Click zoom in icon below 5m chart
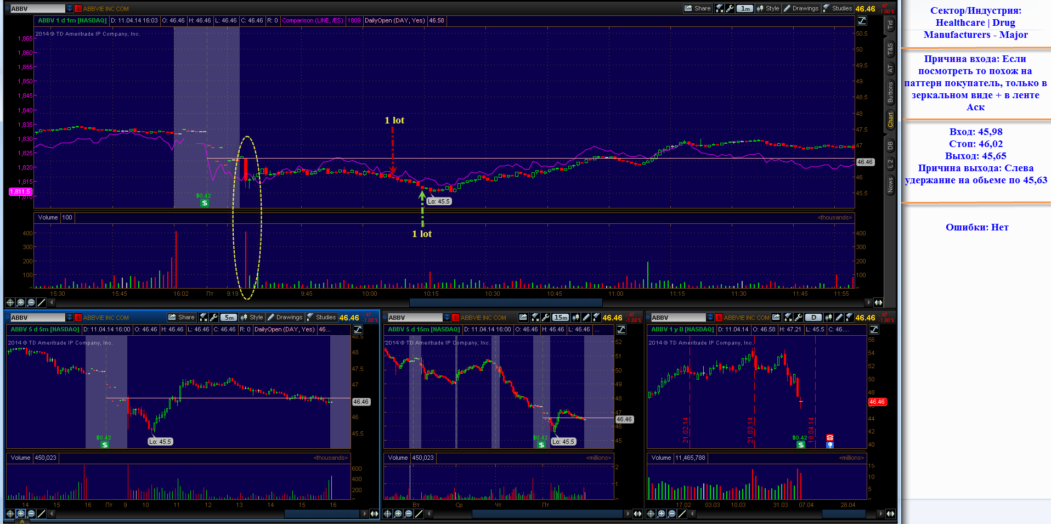The width and height of the screenshot is (1051, 524). click(x=20, y=514)
